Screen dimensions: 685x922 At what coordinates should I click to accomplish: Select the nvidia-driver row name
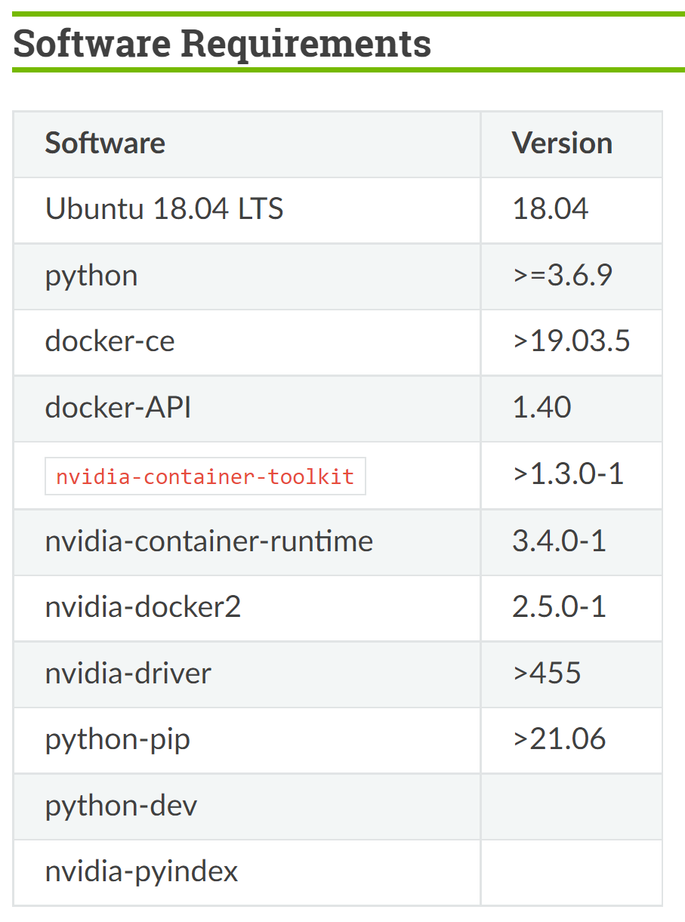(128, 673)
